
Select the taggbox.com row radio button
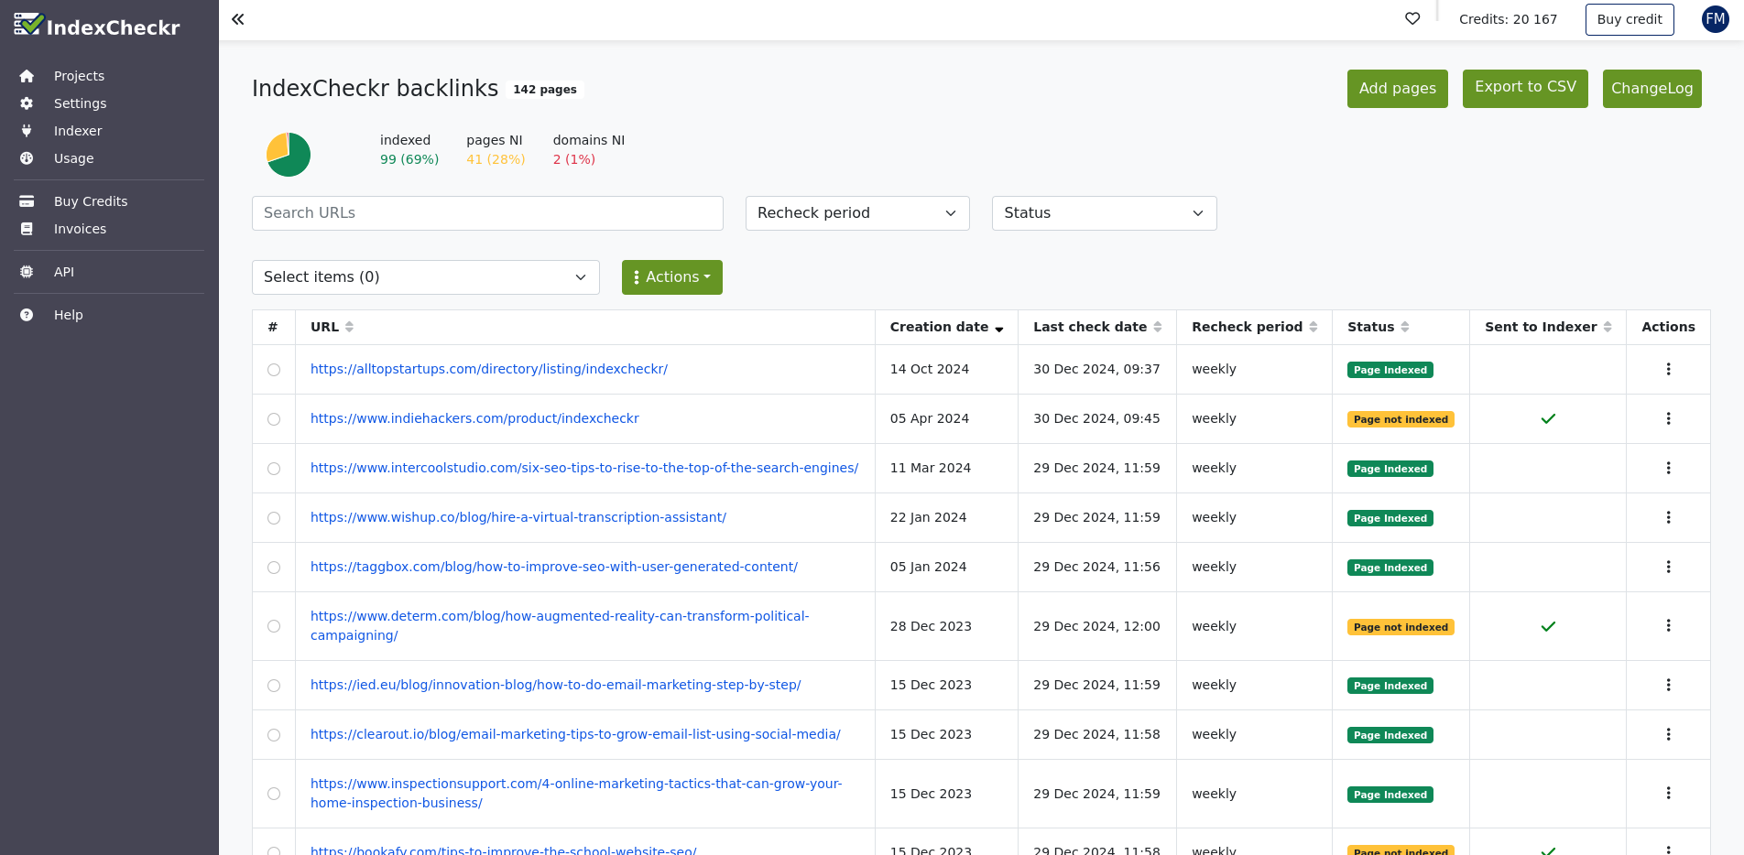[x=274, y=568]
